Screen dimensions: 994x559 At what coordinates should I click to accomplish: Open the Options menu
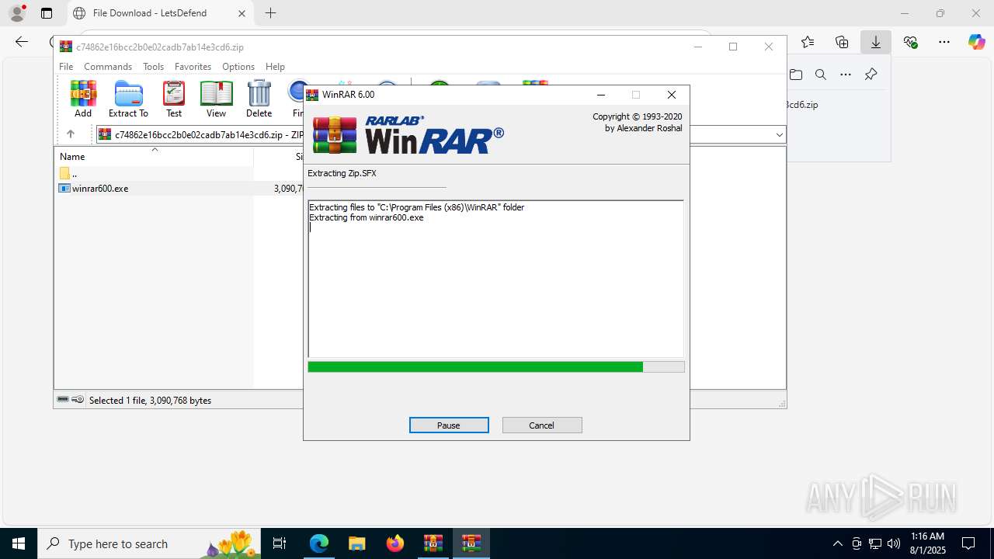pos(238,67)
